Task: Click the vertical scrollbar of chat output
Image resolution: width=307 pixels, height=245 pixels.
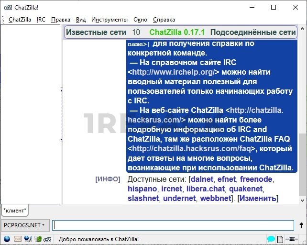Action: (303, 120)
